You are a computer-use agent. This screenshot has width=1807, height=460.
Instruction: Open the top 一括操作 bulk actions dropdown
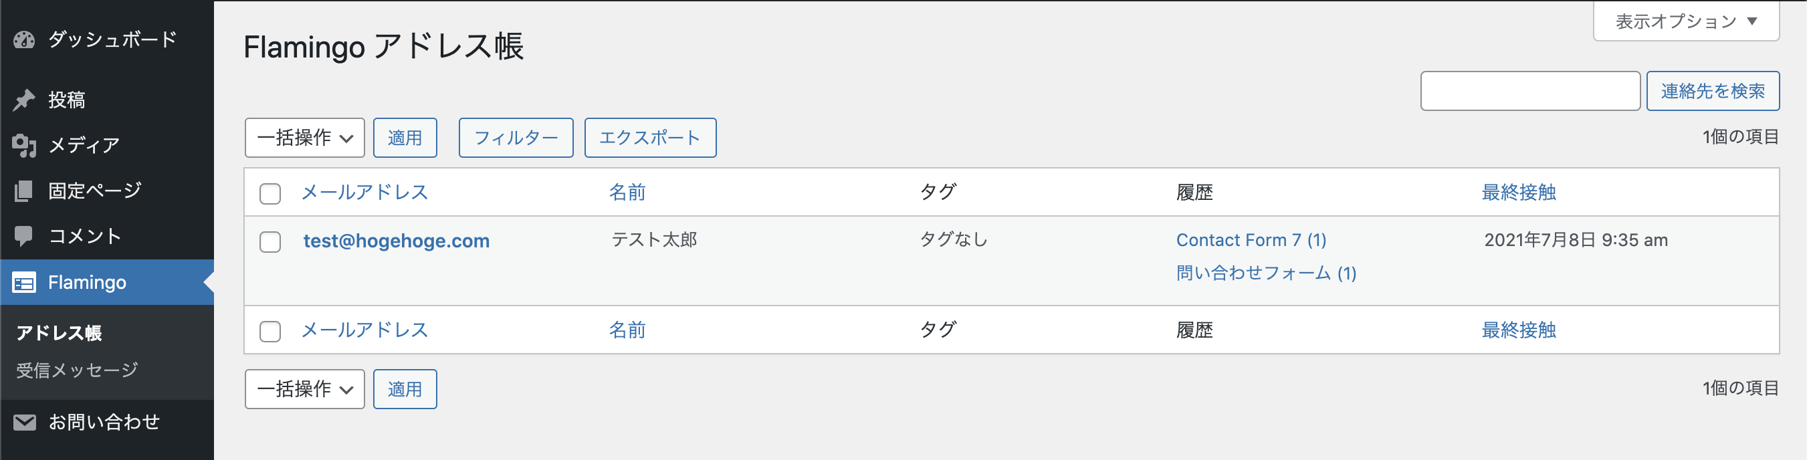(304, 138)
